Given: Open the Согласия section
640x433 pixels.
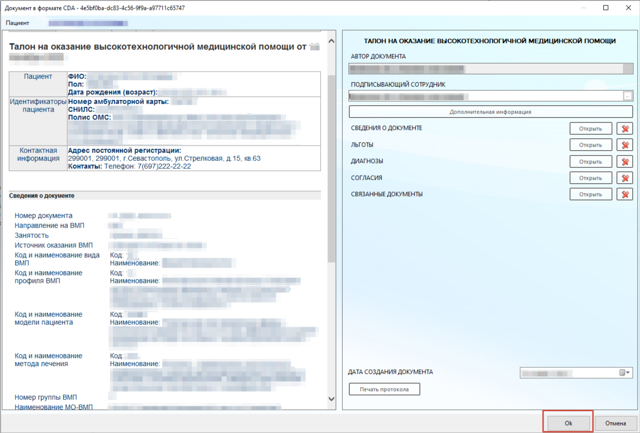Looking at the screenshot, I should click(x=591, y=178).
